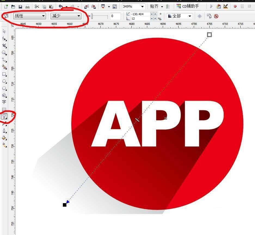Activate the Text tool (字)
255x235 pixels.
(x=4, y=102)
